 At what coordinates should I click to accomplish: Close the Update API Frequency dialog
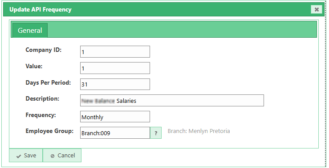click(317, 9)
